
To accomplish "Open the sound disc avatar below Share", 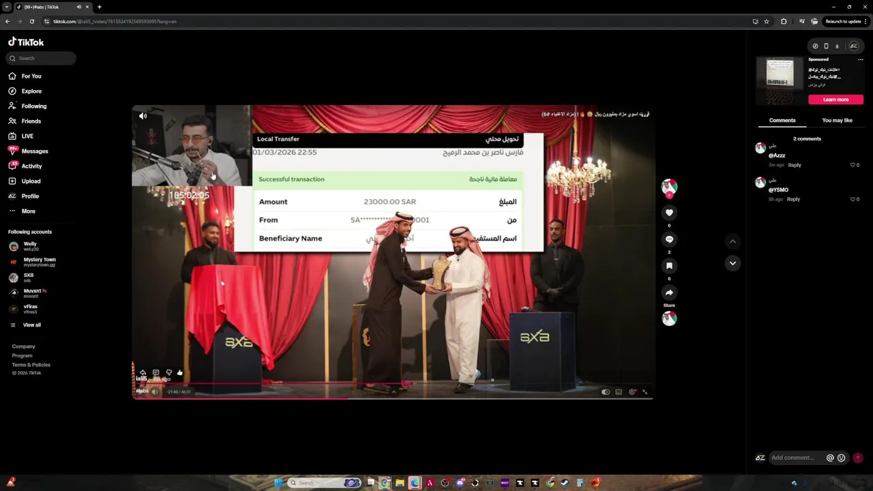I will click(669, 318).
